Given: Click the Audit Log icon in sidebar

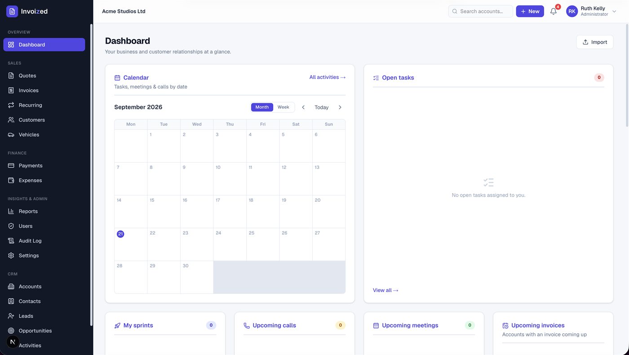Looking at the screenshot, I should point(11,241).
